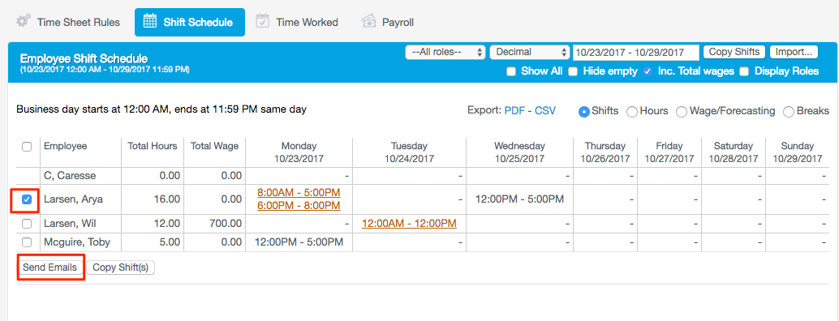Click the Shift Schedule calendar icon

[150, 22]
